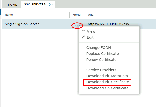
Task: Select Replace Certificate menu option
Action: [x=102, y=54]
